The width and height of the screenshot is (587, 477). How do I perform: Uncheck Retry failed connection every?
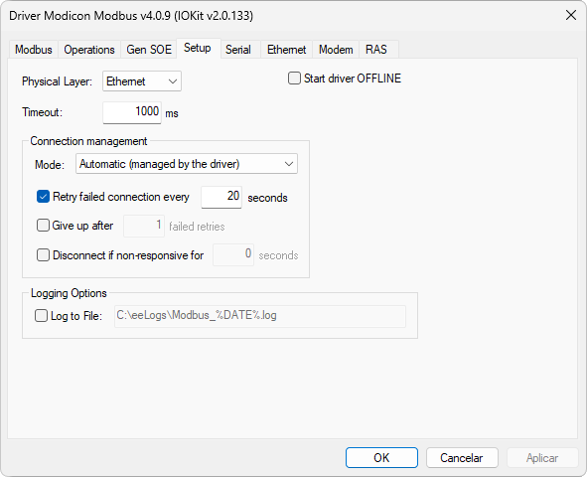43,197
